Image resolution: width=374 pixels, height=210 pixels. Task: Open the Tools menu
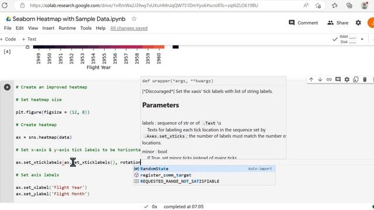86,28
